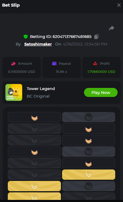Click the Tower Legend title text
Viewport: 123px width, 202px height.
41,89
